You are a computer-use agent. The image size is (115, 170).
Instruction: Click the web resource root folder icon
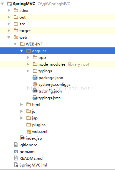(x=16, y=37)
